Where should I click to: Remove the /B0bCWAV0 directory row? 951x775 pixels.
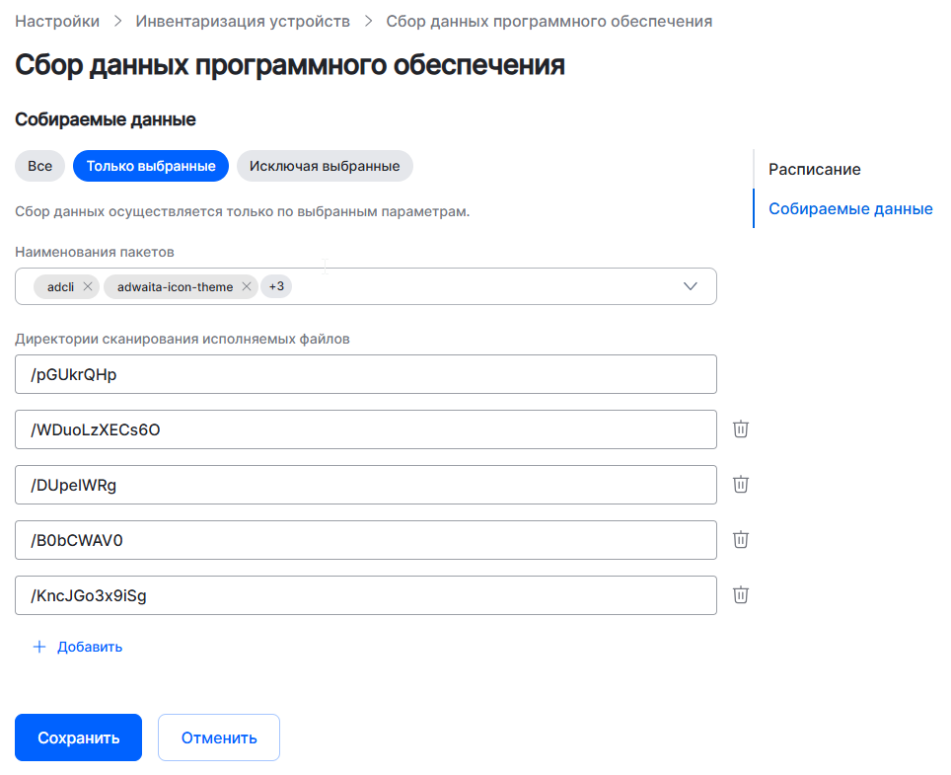(741, 540)
